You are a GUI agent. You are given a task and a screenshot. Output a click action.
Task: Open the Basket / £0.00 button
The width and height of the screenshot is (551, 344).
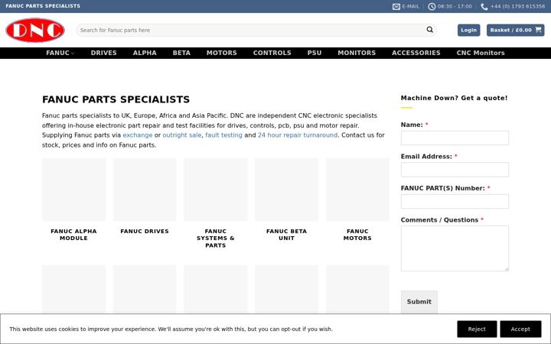click(x=515, y=30)
